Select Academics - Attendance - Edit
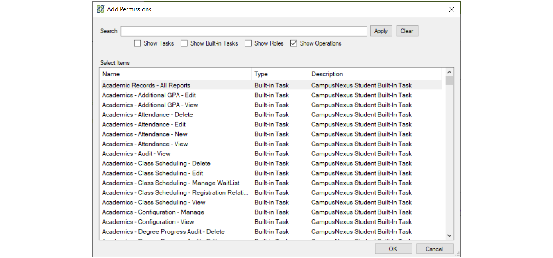The image size is (553, 258). [271, 124]
